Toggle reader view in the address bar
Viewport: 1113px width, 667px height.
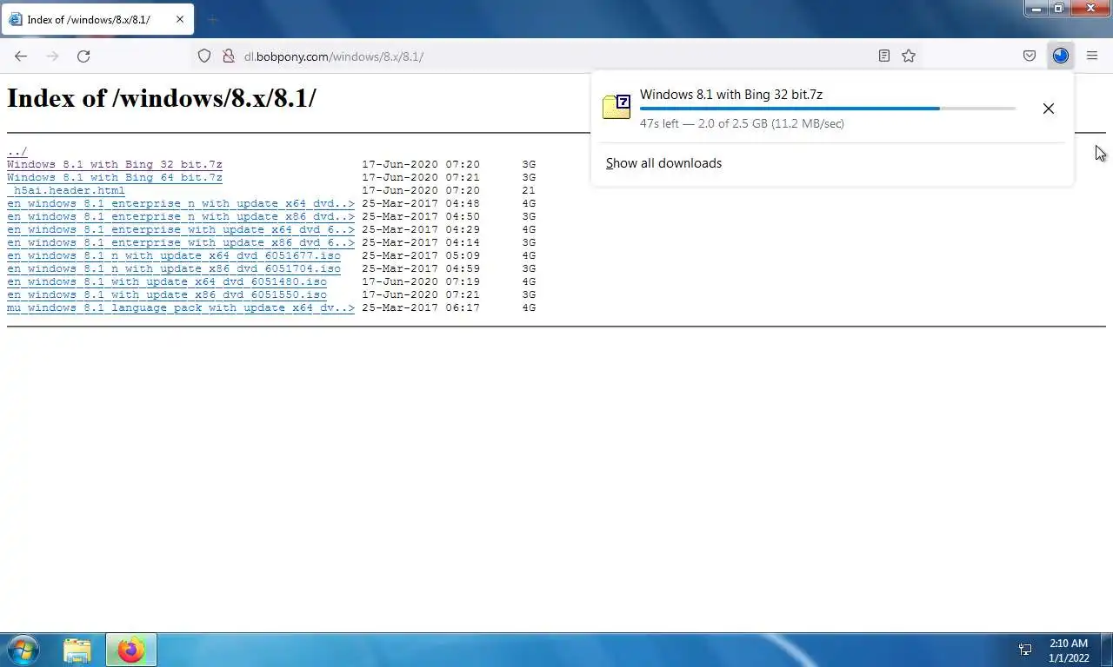[x=884, y=56]
